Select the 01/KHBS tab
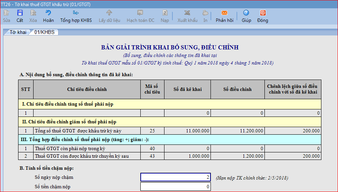 click(x=45, y=32)
